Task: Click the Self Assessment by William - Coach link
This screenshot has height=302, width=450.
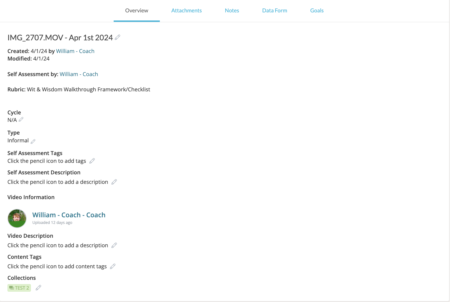Action: coord(79,74)
